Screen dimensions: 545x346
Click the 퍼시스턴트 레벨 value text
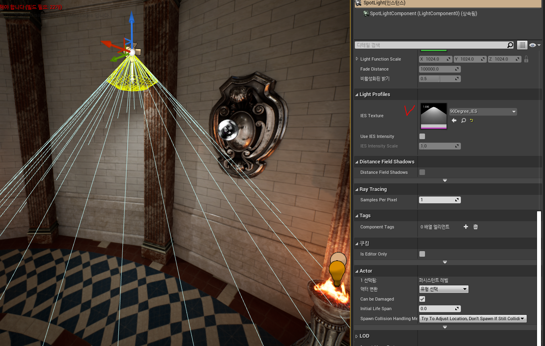pyautogui.click(x=434, y=280)
